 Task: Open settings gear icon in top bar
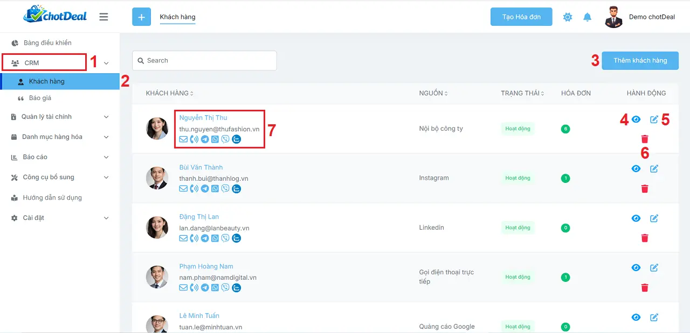568,17
